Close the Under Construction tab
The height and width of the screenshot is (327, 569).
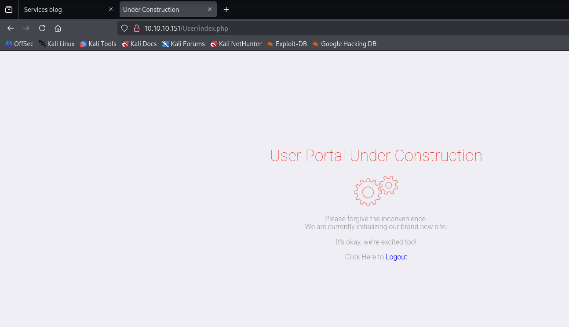(x=210, y=9)
